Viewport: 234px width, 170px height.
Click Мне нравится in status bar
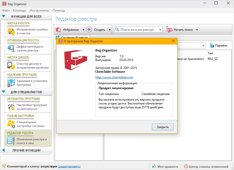click(165, 166)
